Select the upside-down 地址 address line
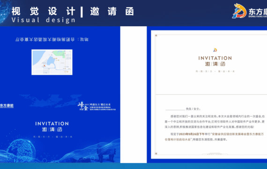Image resolution: width=267 pixels, height=169 pixels. point(52,39)
